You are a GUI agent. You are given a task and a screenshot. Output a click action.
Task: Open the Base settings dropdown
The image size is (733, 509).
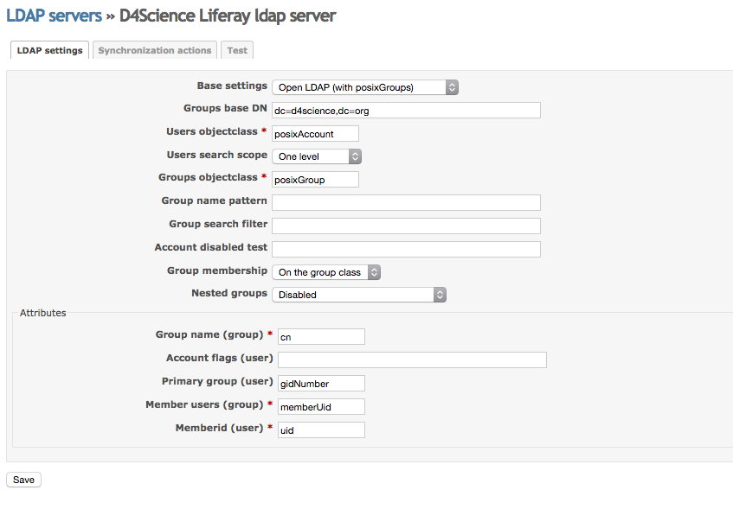coord(364,87)
